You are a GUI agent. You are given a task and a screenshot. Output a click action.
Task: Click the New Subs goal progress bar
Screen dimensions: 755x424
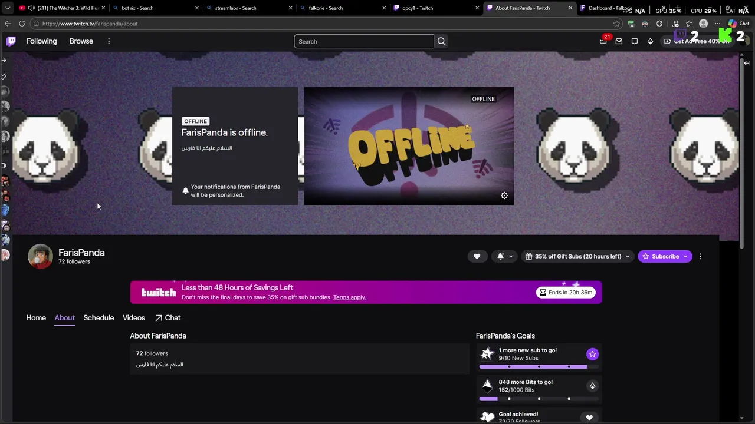539,367
